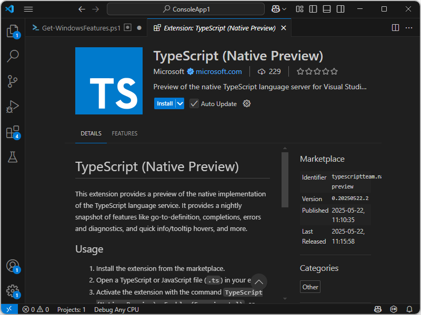Viewport: 421px width, 315px height.
Task: Expand the Install button dropdown arrow
Action: point(180,103)
